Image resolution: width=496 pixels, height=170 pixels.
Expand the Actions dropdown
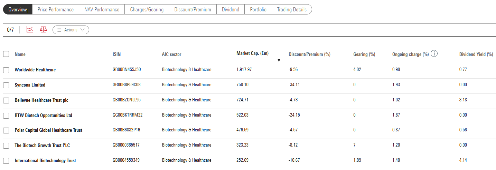pos(71,30)
